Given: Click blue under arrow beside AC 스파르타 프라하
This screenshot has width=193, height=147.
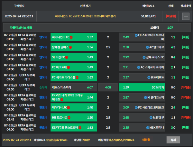Looking at the screenshot, I should point(139,67).
